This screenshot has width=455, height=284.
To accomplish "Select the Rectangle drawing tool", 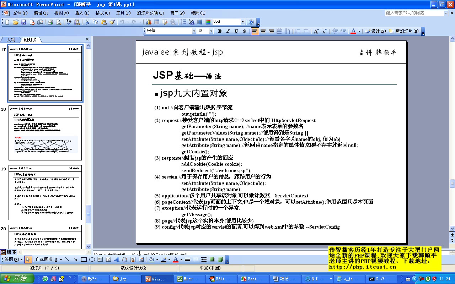I will pos(84,260).
